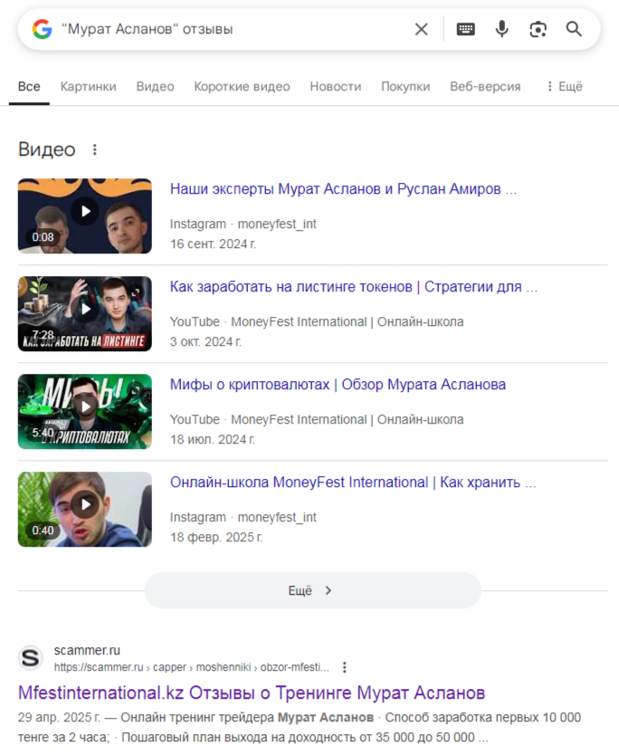Open Онлайн-школа MoneyFest International Как хранить link
The width and height of the screenshot is (619, 755).
(353, 482)
